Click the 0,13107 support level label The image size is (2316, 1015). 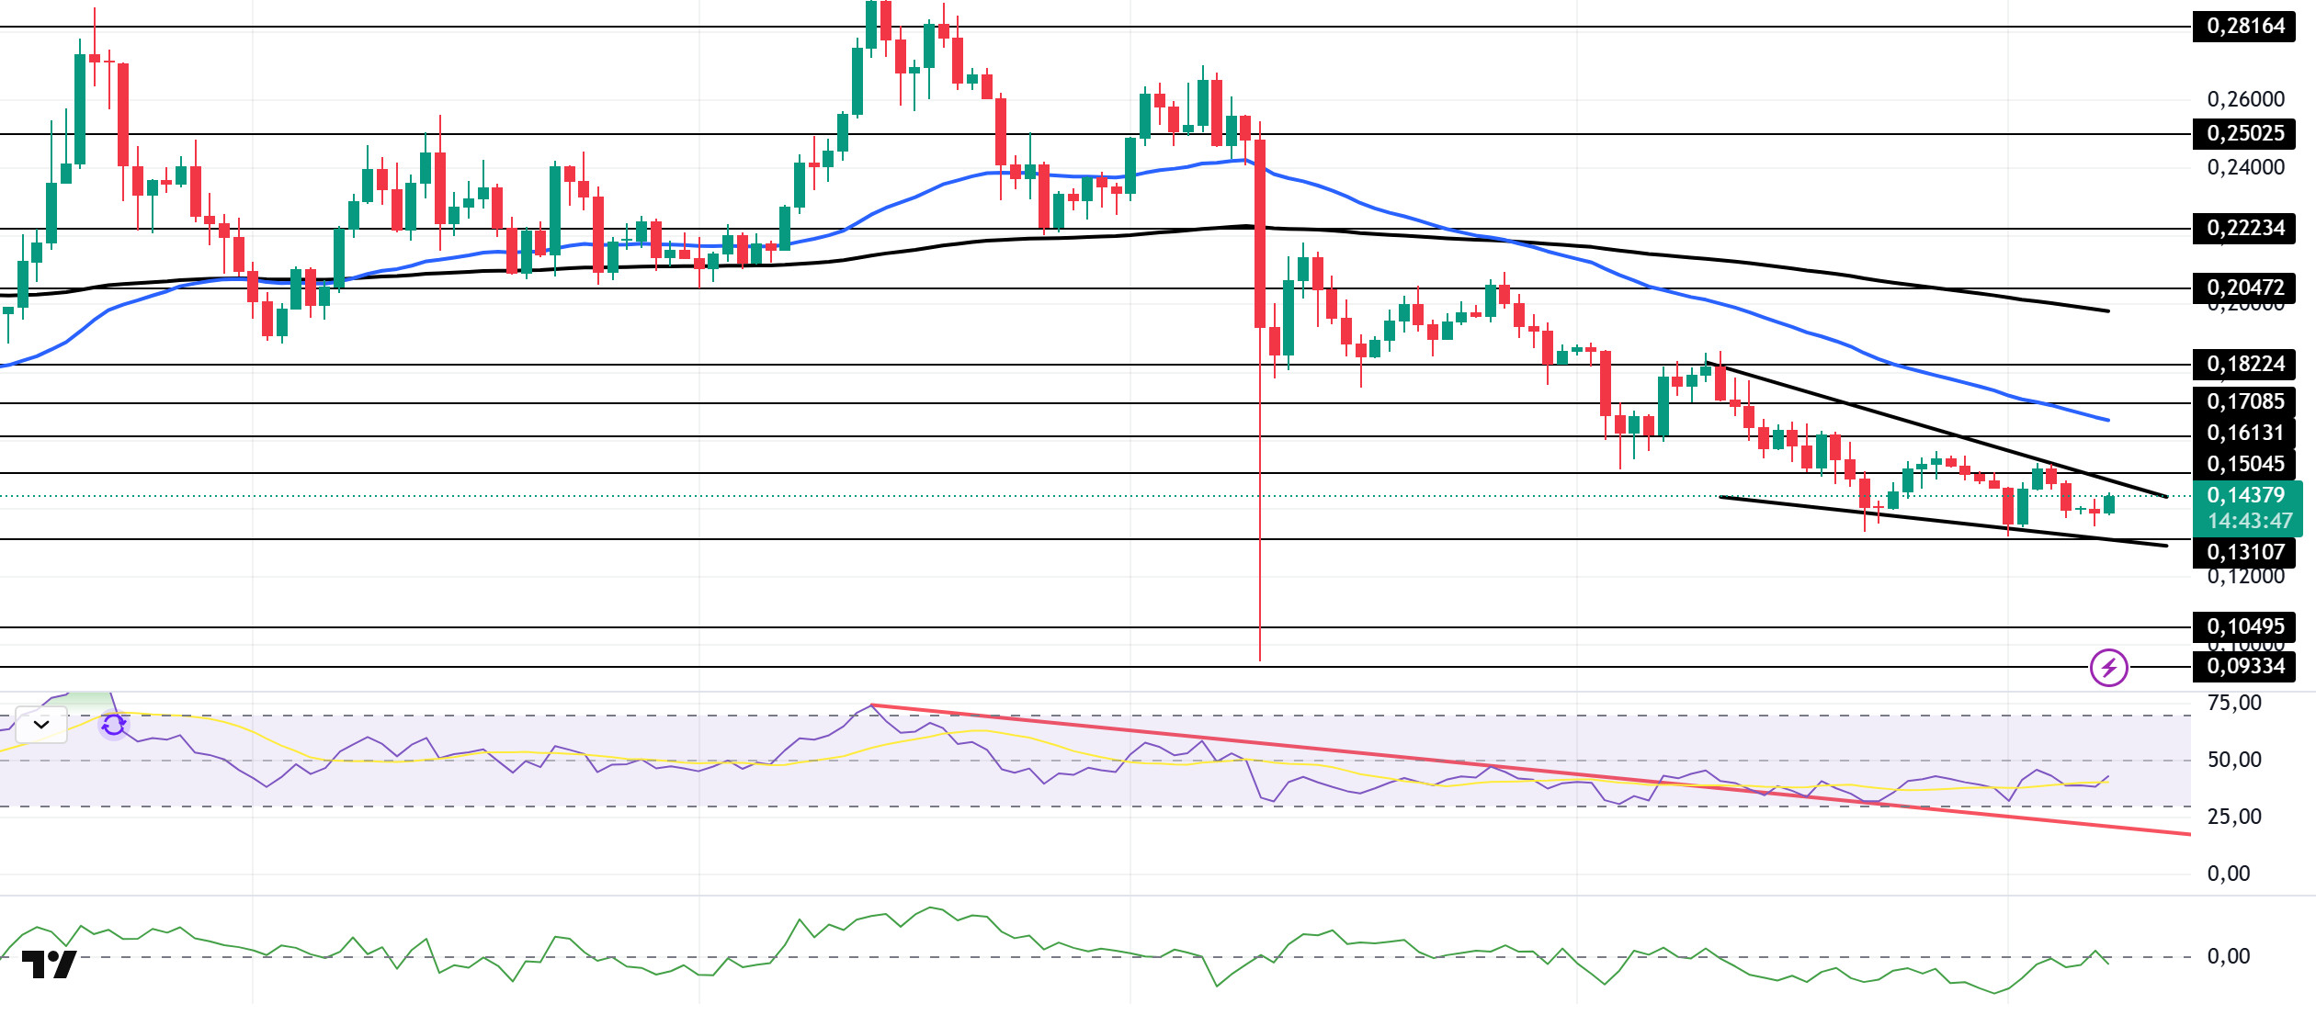pos(2243,553)
